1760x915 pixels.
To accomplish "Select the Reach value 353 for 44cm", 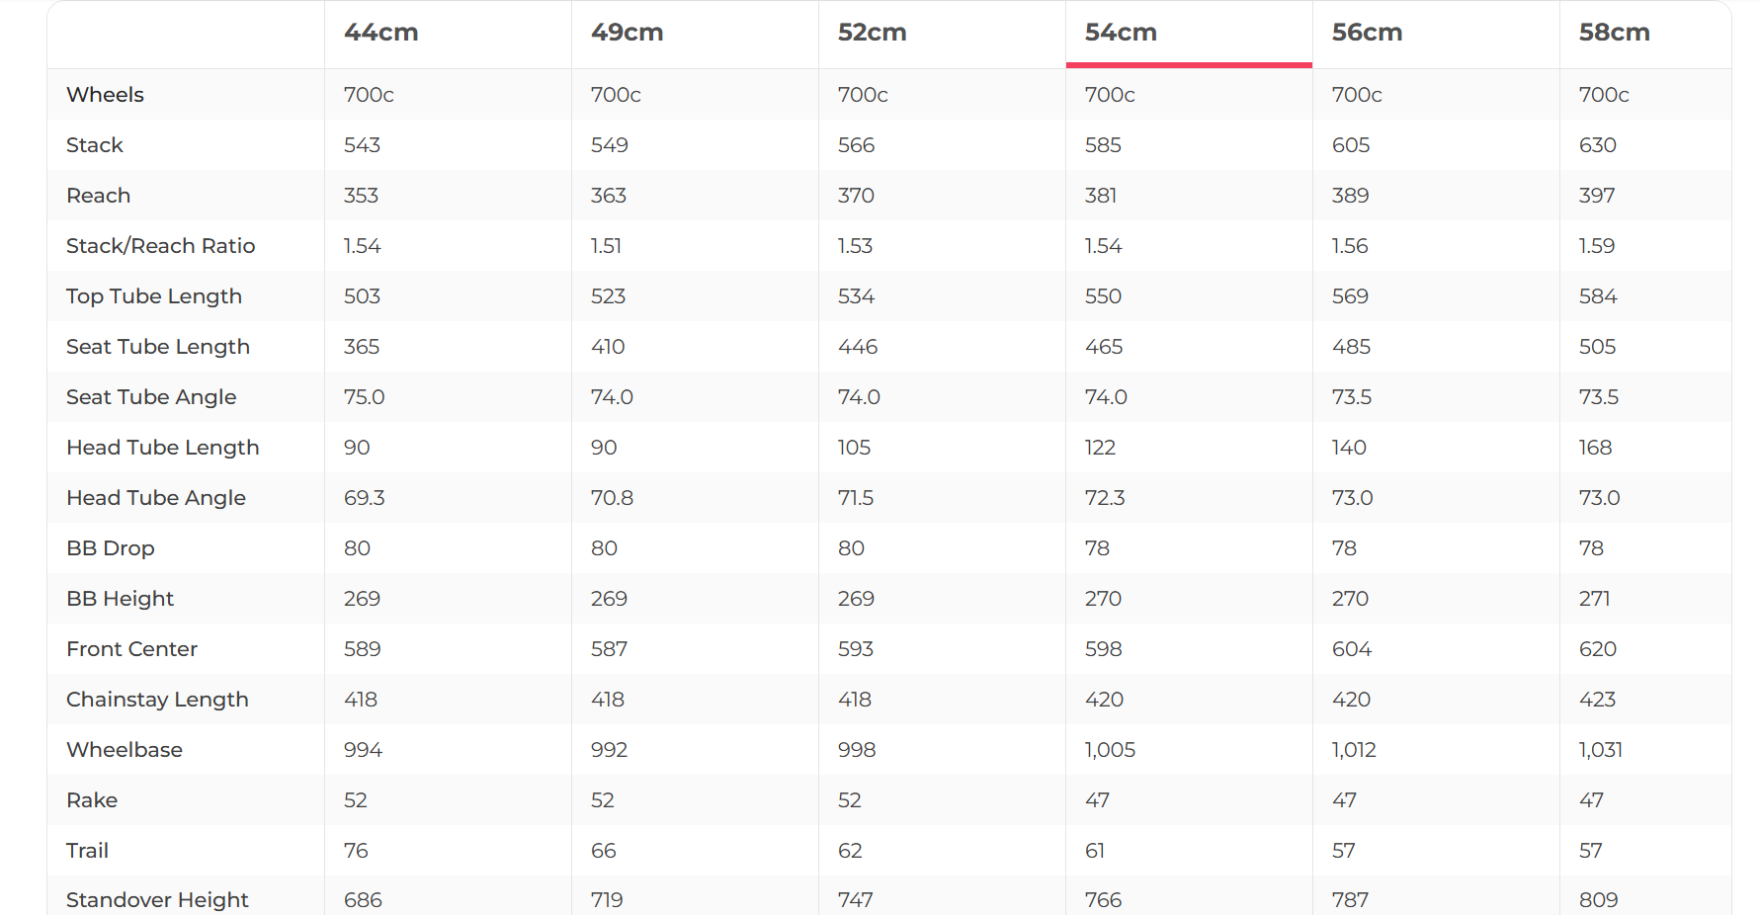I will [x=362, y=196].
